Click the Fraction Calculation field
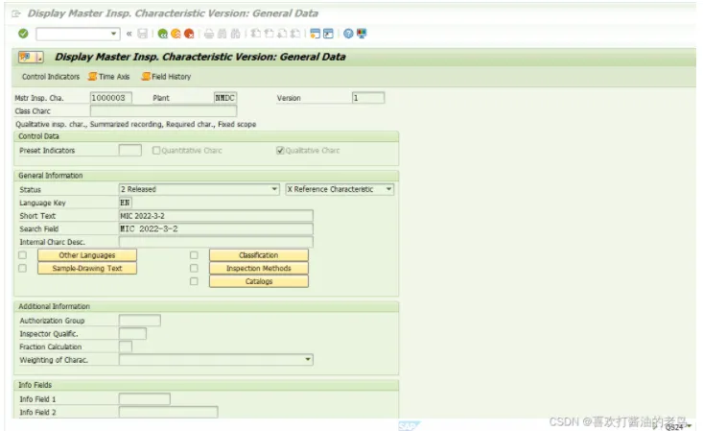Image resolution: width=703 pixels, height=431 pixels. pos(125,347)
